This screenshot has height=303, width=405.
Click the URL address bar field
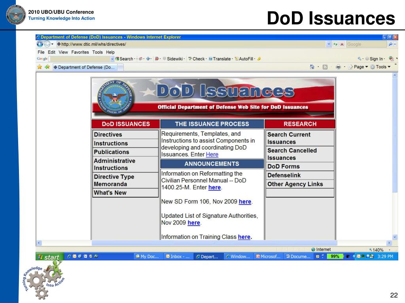[191, 44]
